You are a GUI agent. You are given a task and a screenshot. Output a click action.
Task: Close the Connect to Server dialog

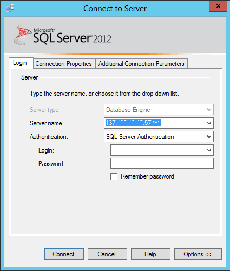click(218, 6)
